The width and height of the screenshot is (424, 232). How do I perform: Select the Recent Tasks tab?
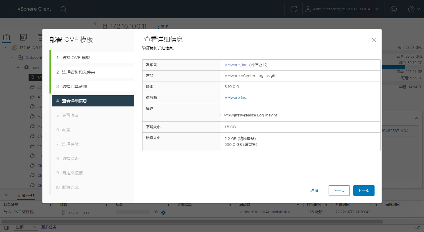pyautogui.click(x=26, y=196)
